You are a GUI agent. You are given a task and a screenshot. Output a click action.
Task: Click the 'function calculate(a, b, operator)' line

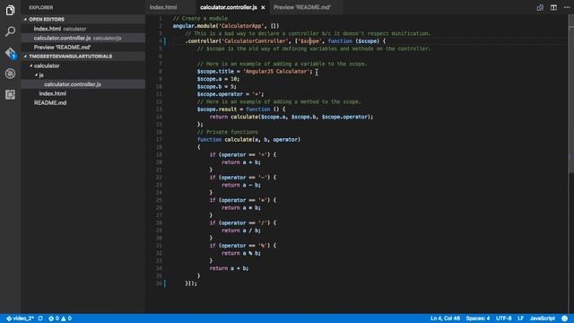(x=248, y=140)
